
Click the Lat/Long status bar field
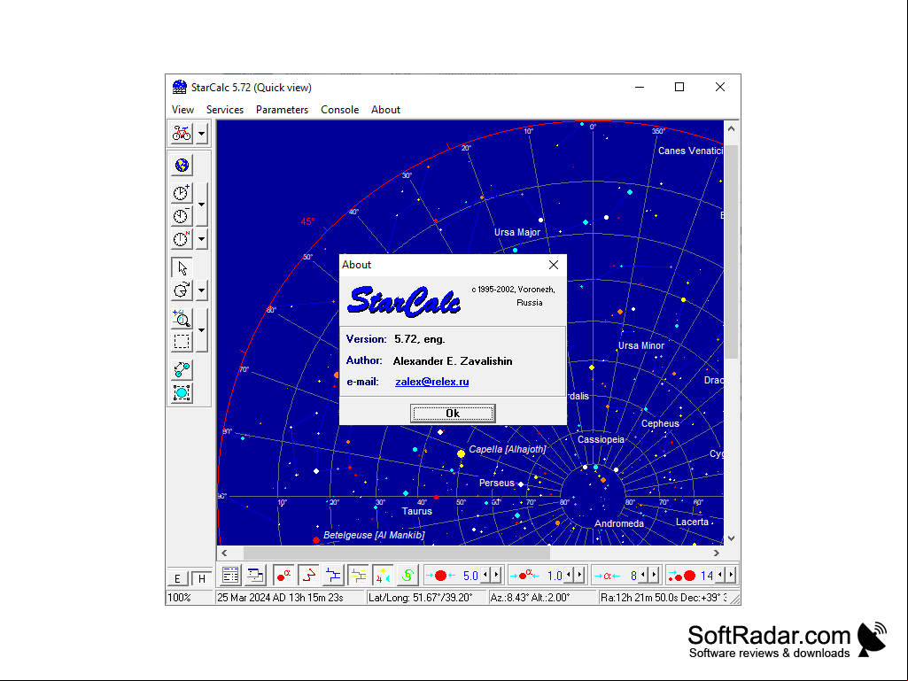click(426, 598)
